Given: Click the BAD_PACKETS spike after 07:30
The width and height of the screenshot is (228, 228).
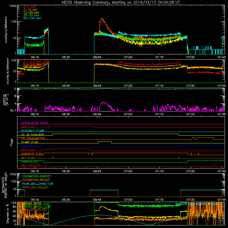Looking at the screenshot, I should pos(214,165).
